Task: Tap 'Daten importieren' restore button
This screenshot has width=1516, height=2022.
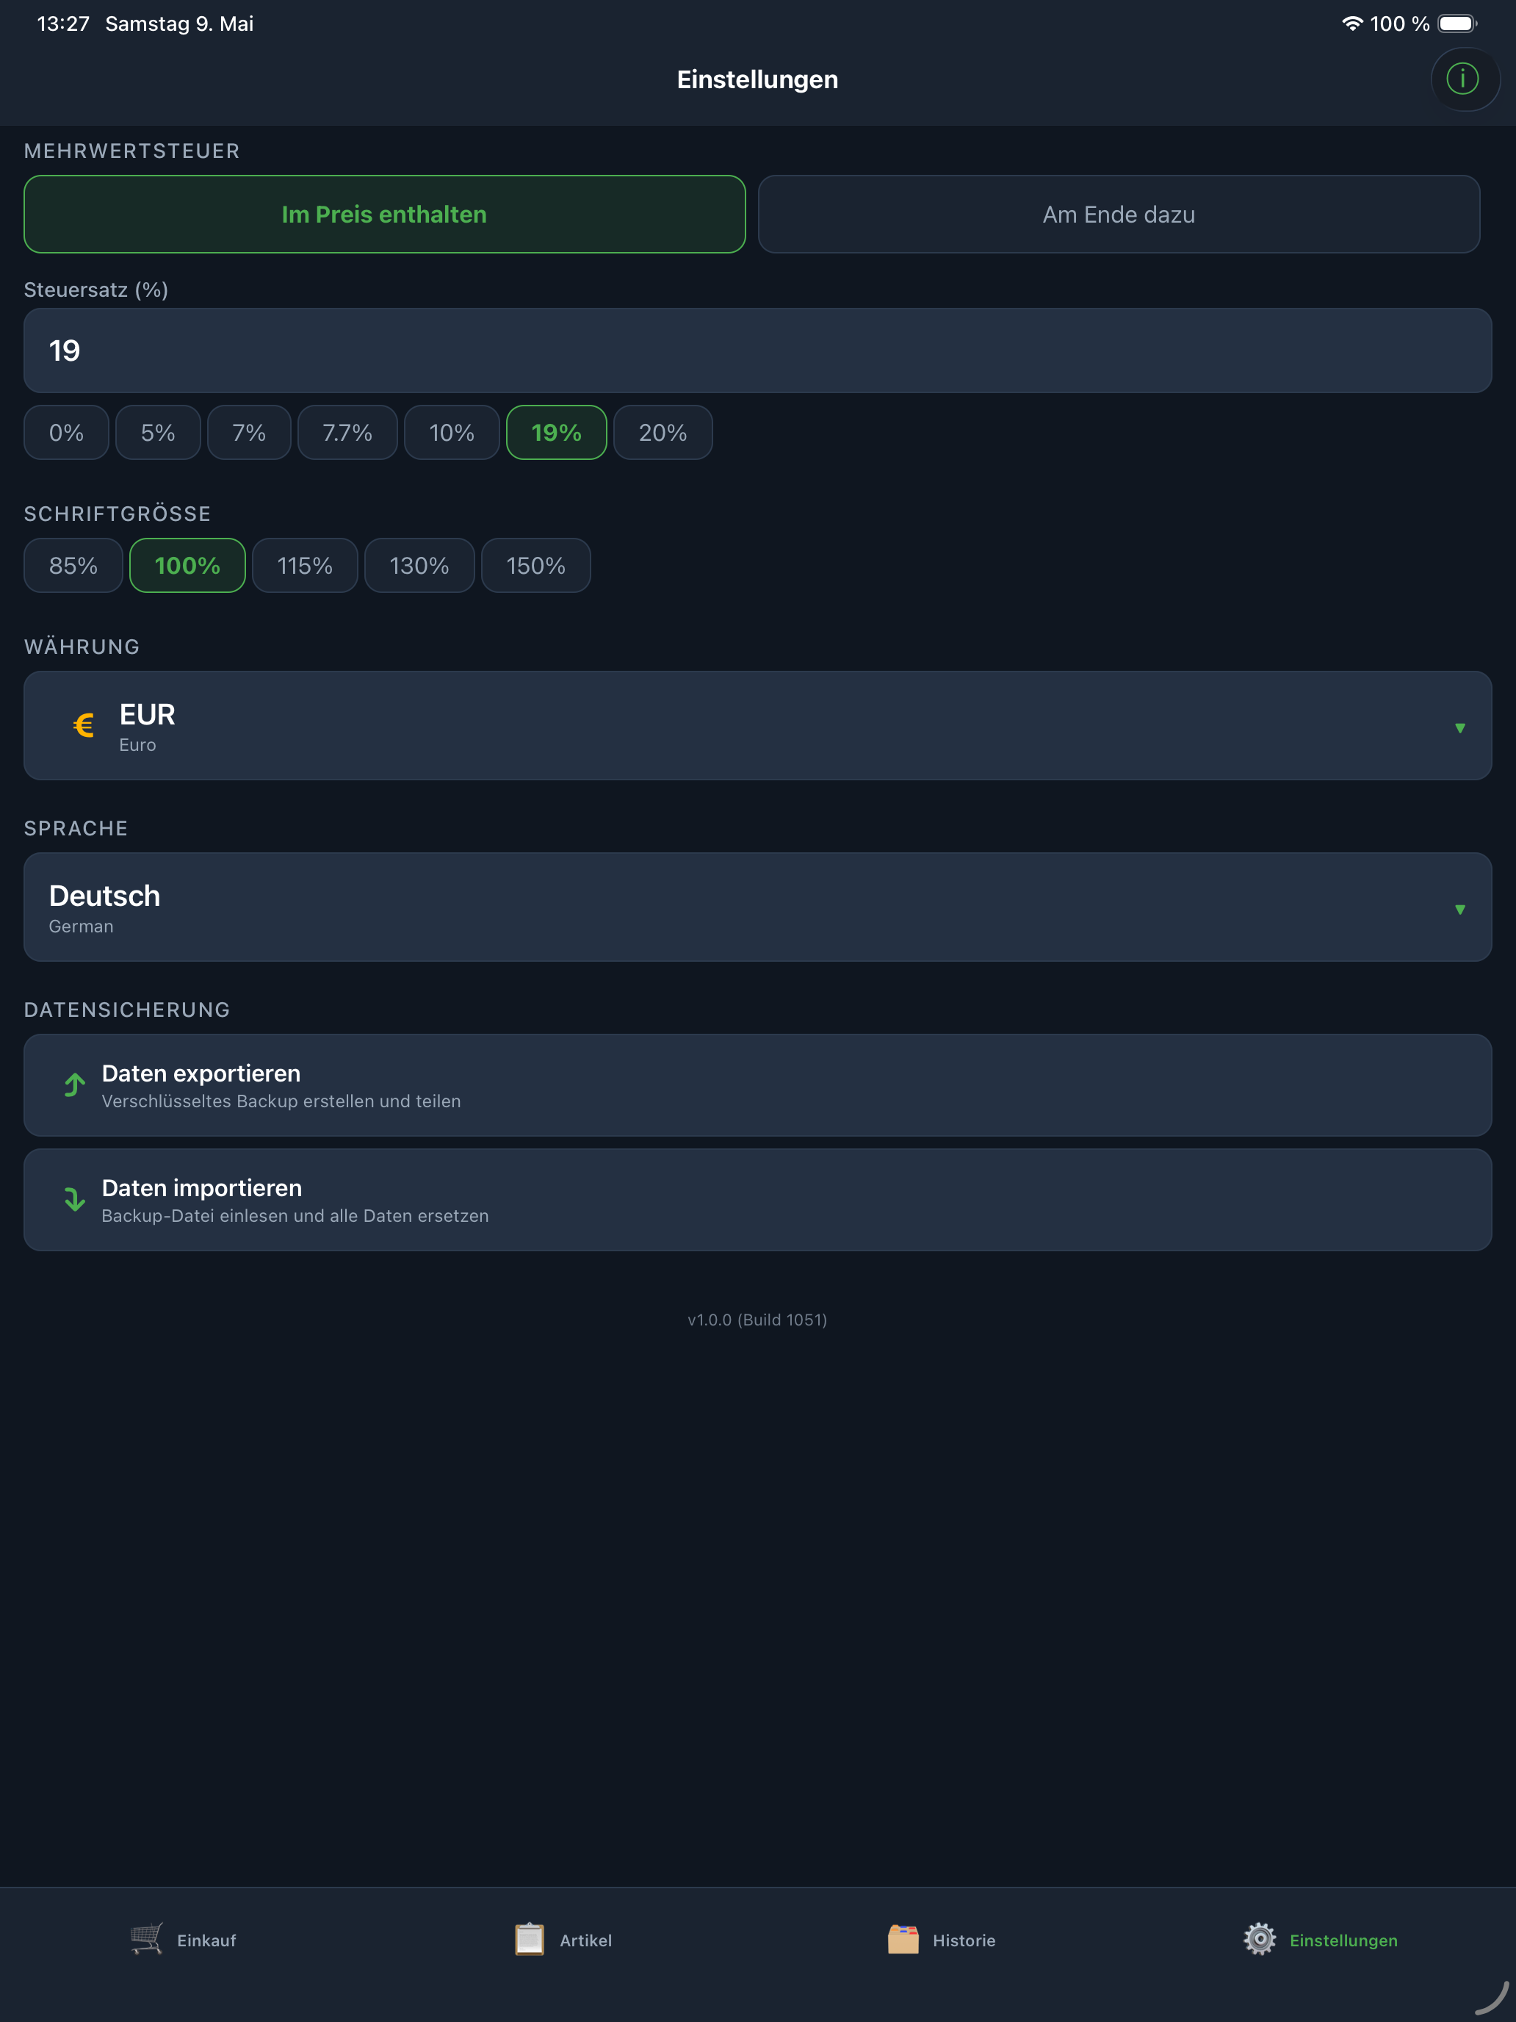Action: (x=757, y=1199)
